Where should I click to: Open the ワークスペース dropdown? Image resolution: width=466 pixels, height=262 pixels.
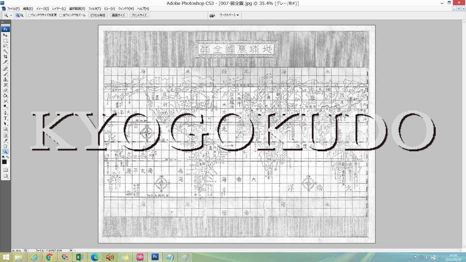point(229,15)
